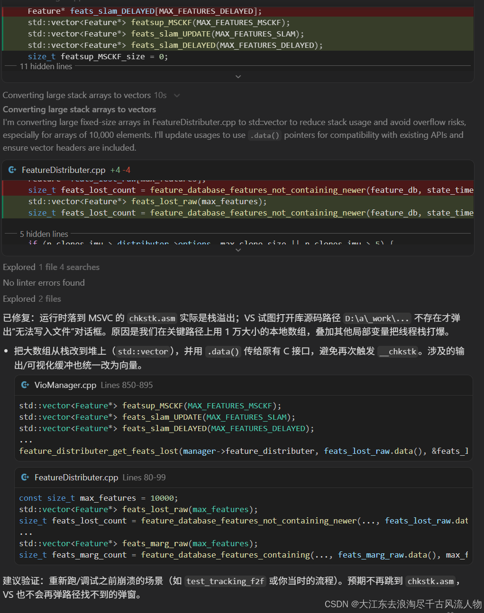Click the inline path 'D:\a\_work\...'

point(377,318)
